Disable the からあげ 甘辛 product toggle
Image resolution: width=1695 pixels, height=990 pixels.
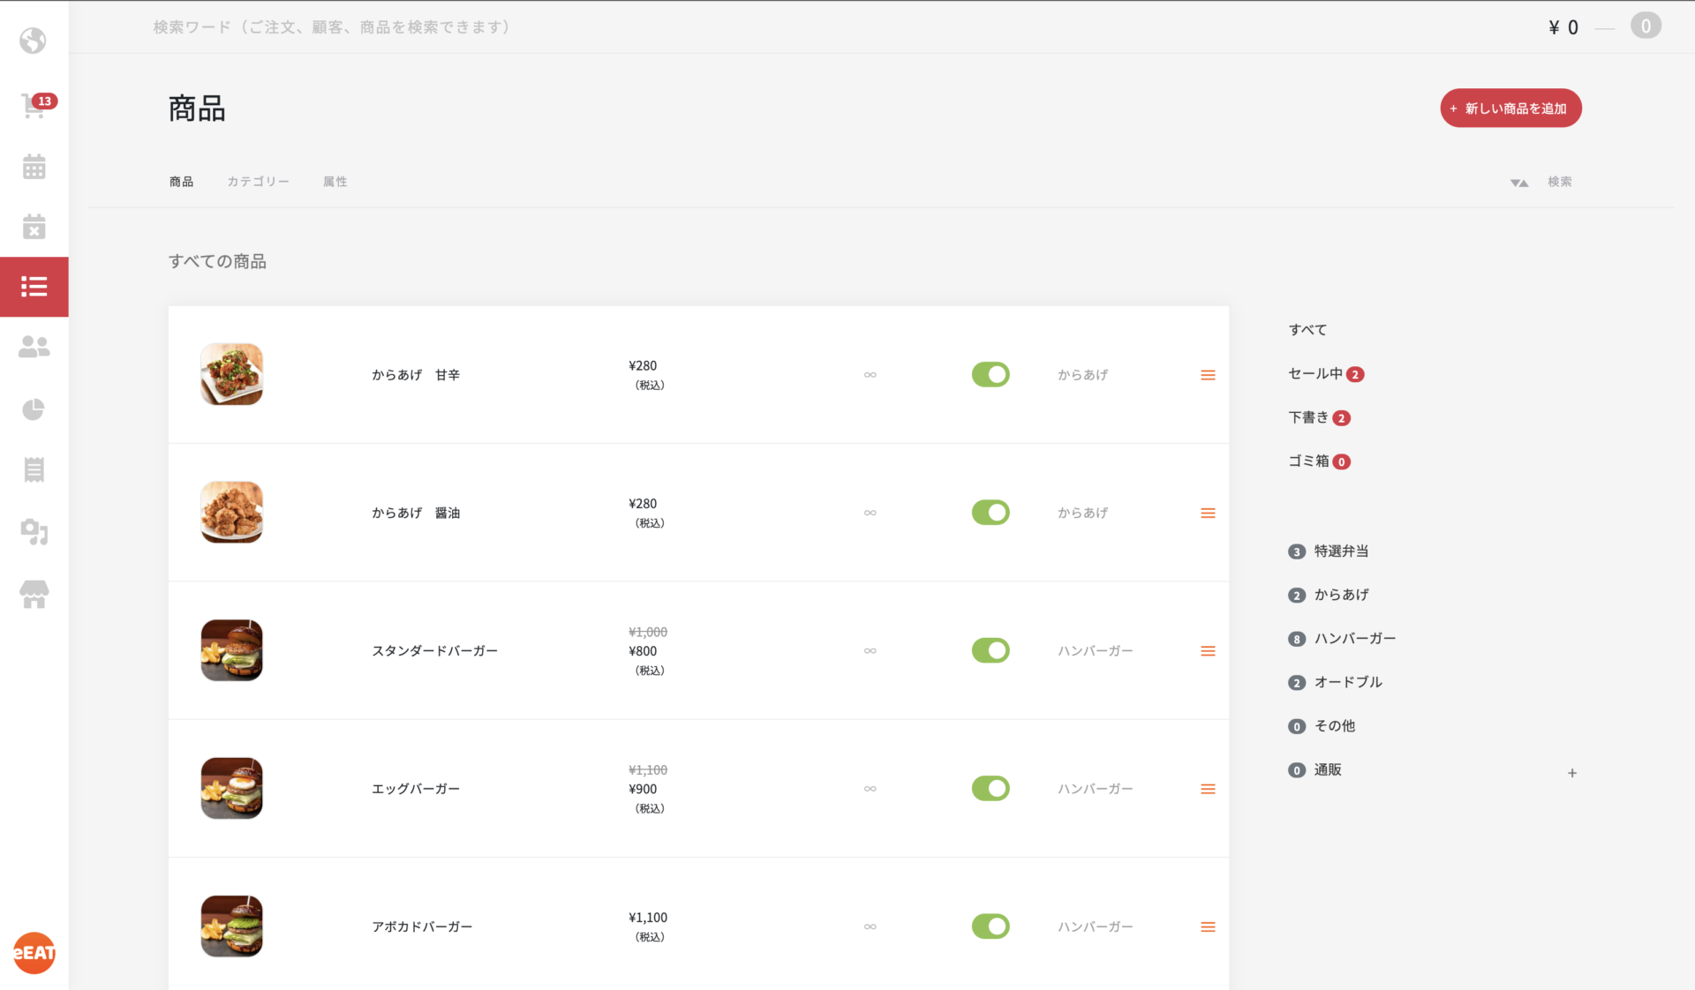991,374
